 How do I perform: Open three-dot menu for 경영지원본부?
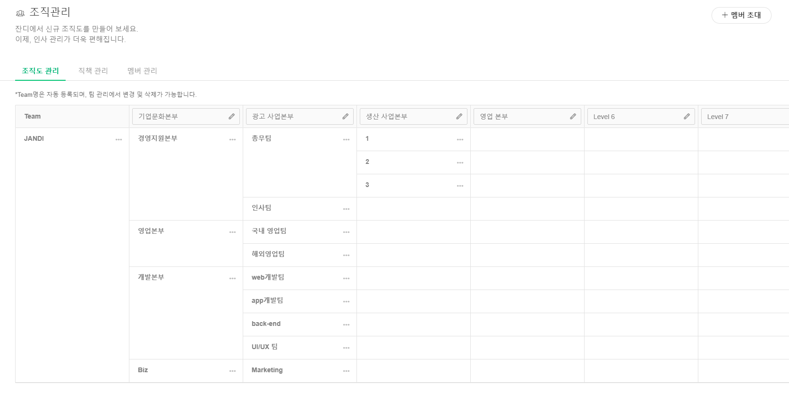(x=232, y=139)
